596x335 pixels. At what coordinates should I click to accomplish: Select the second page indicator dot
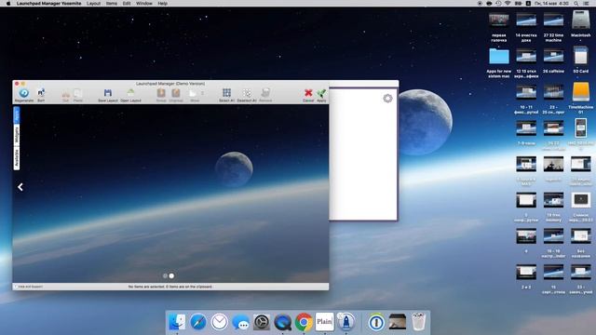(x=171, y=275)
